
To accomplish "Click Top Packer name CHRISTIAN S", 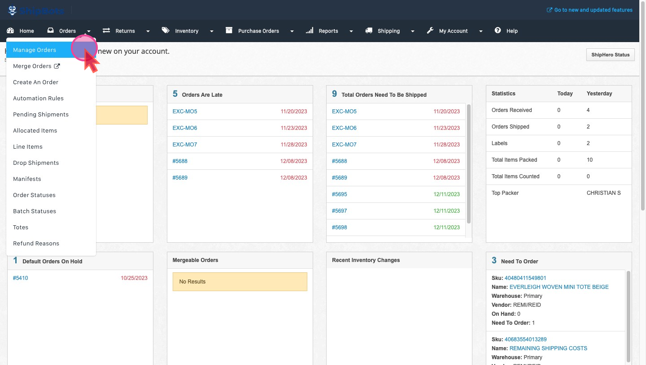I will click(x=604, y=193).
